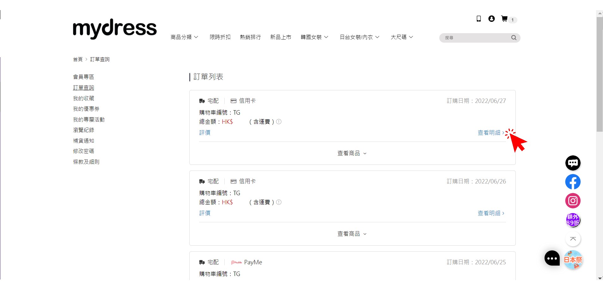Open the 熱銷排行 page
603x282 pixels.
point(250,37)
